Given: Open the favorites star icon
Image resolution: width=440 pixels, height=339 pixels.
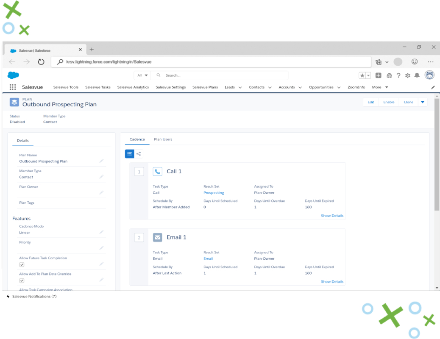Looking at the screenshot, I should 362,75.
